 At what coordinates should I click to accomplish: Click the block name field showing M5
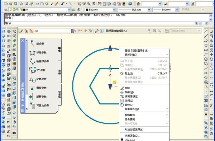click(x=53, y=31)
